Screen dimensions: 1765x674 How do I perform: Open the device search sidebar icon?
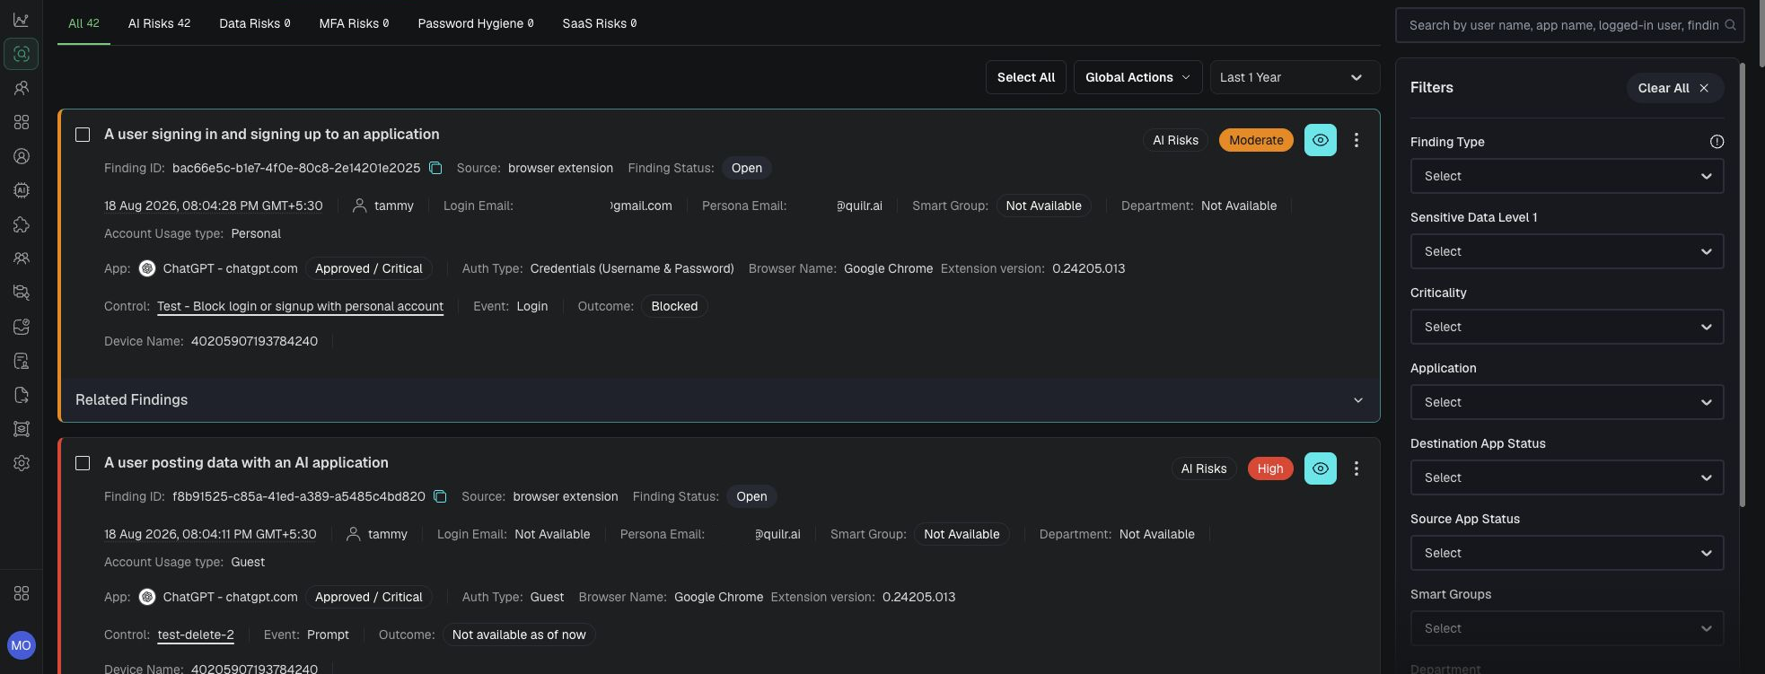click(x=22, y=293)
